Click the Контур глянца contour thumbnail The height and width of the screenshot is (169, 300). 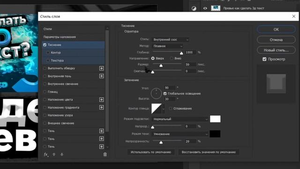point(157,108)
